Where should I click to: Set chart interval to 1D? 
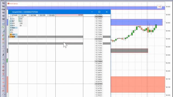[3, 16]
